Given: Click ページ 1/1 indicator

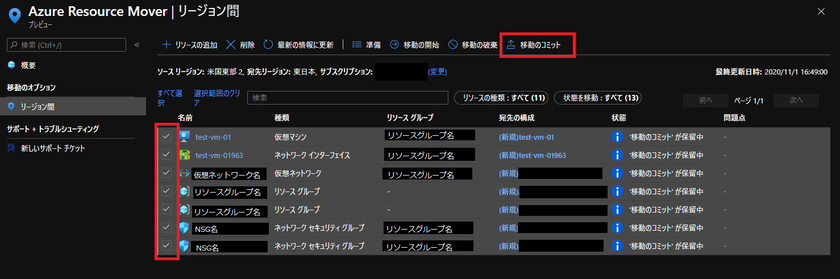Looking at the screenshot, I should pyautogui.click(x=749, y=101).
